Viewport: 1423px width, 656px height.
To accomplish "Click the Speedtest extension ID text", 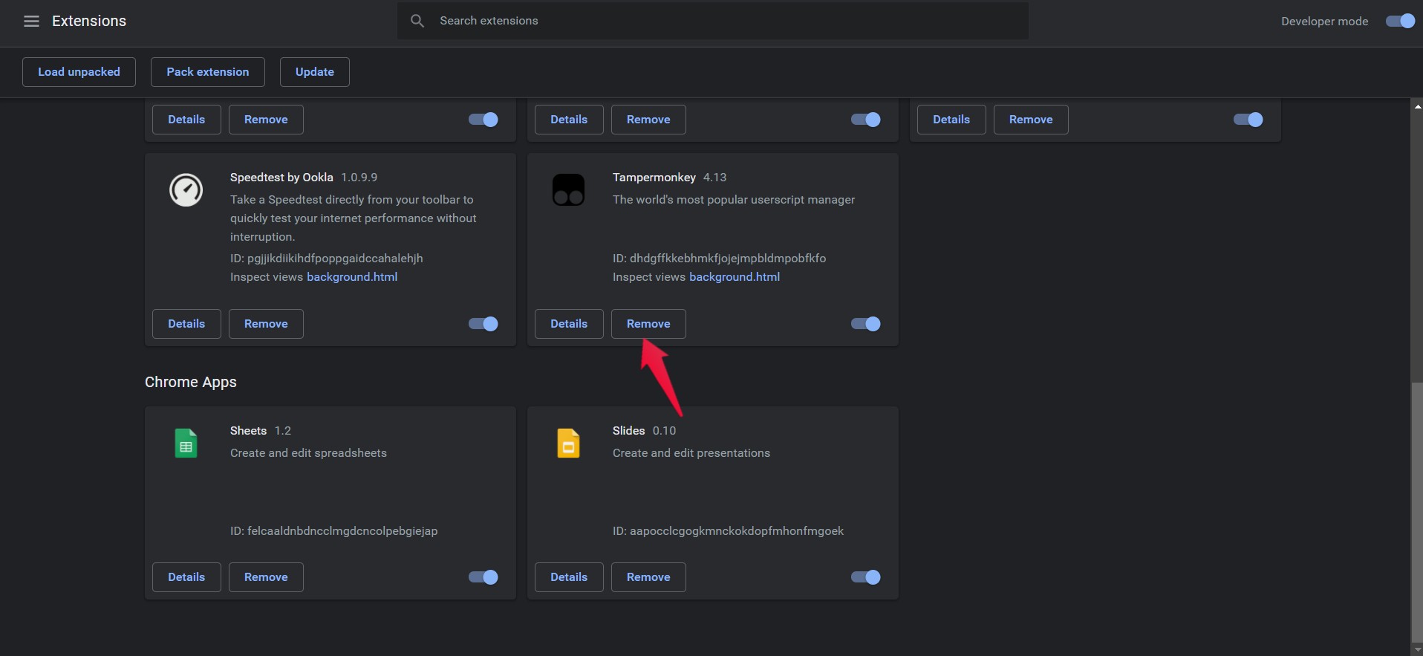I will tap(327, 259).
